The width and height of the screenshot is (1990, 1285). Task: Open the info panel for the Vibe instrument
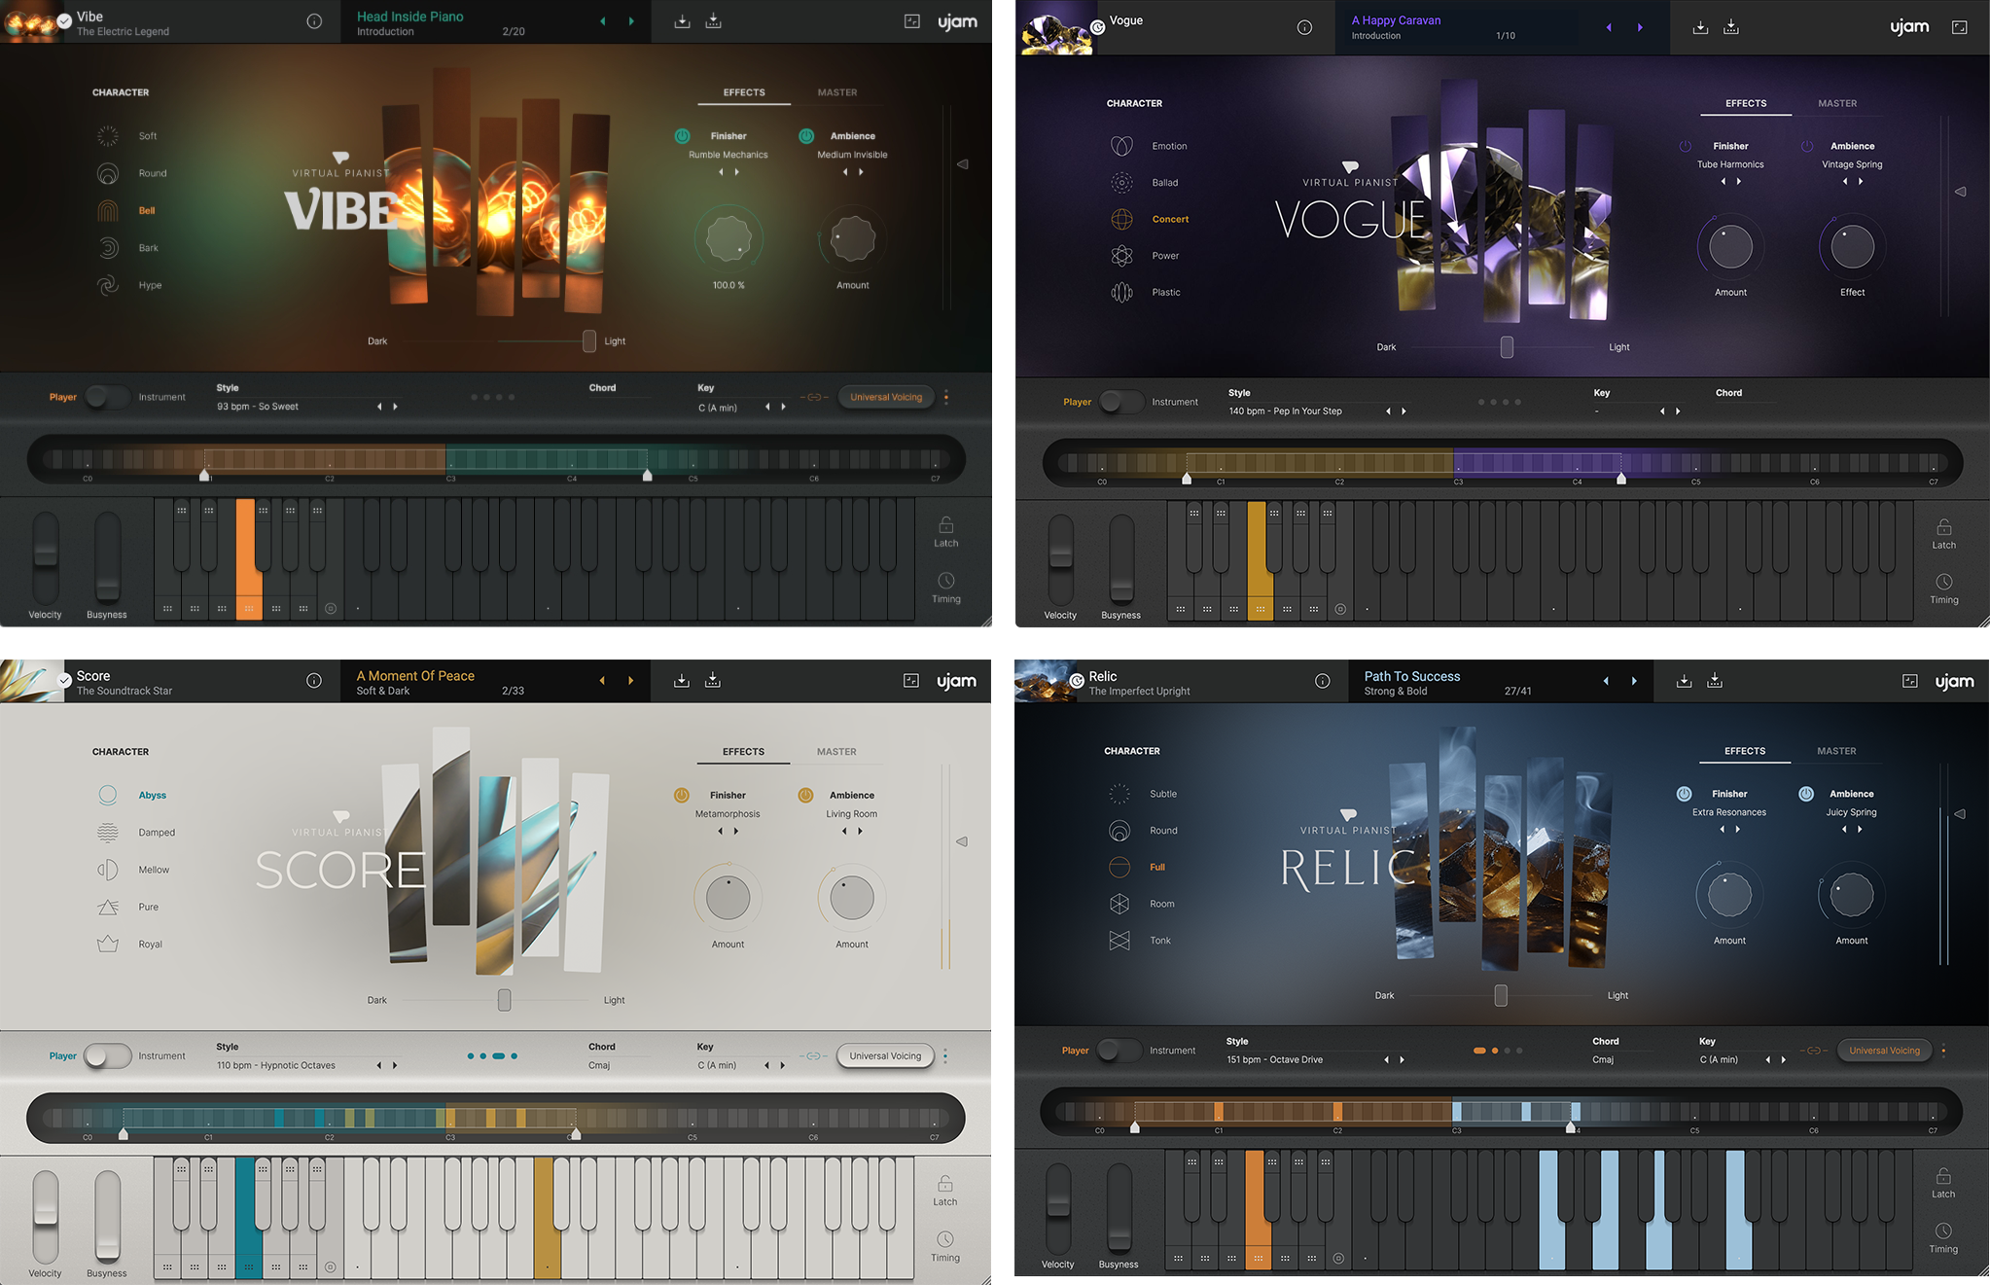tap(314, 20)
